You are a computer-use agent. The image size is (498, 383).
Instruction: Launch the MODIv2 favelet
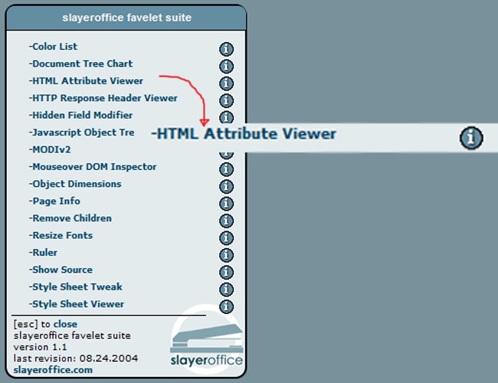click(50, 149)
